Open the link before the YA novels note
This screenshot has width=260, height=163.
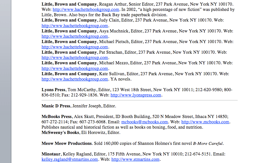pos(75,79)
